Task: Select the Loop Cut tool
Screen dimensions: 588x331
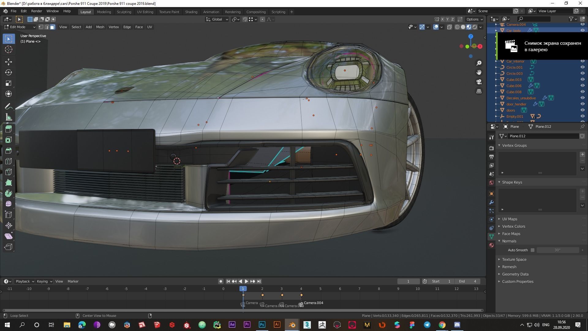Action: (9, 161)
